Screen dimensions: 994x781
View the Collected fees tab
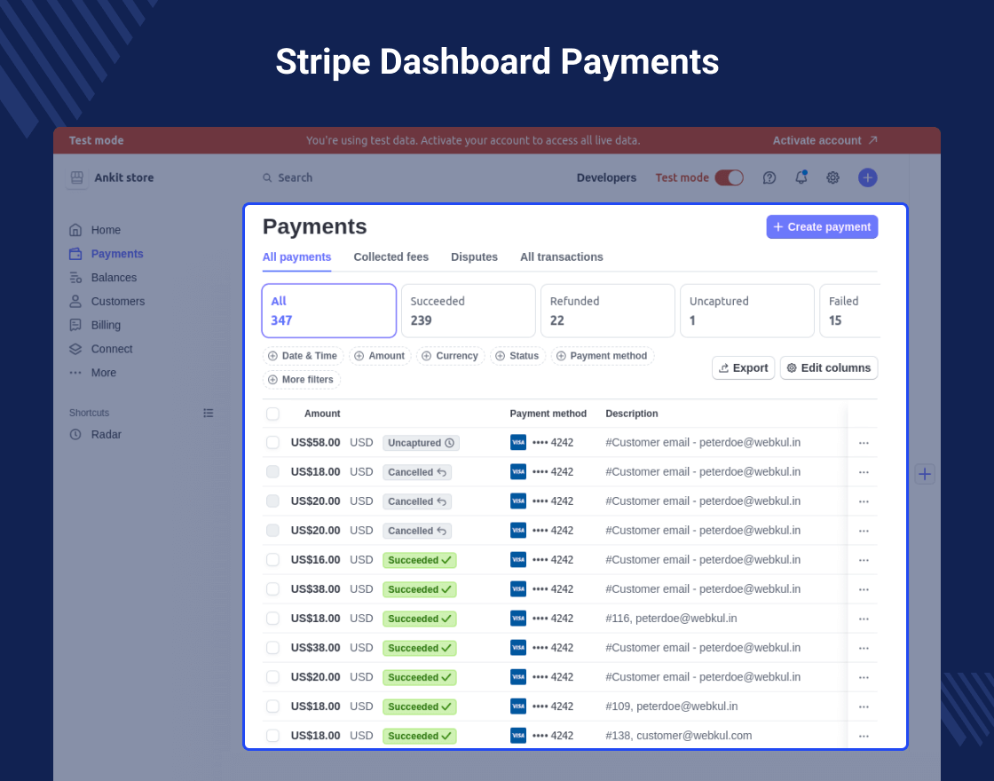[390, 256]
